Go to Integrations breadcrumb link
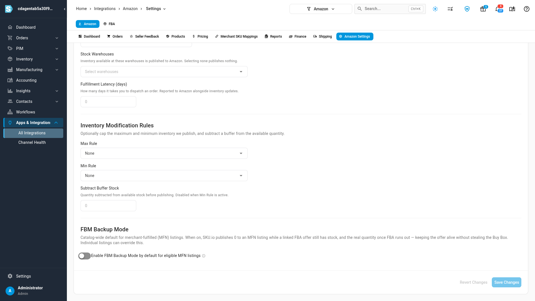 (x=105, y=9)
